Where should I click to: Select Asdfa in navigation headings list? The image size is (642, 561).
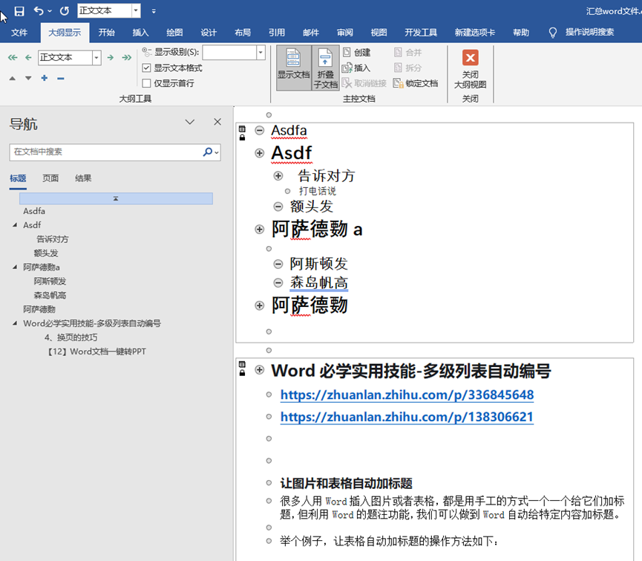[34, 211]
